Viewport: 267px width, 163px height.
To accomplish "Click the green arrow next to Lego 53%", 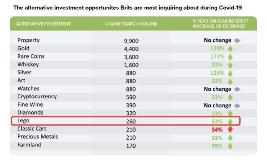I will 230,121.
